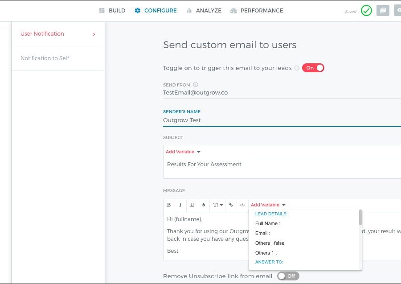
Task: Click the info icon beside Send From
Action: click(196, 85)
